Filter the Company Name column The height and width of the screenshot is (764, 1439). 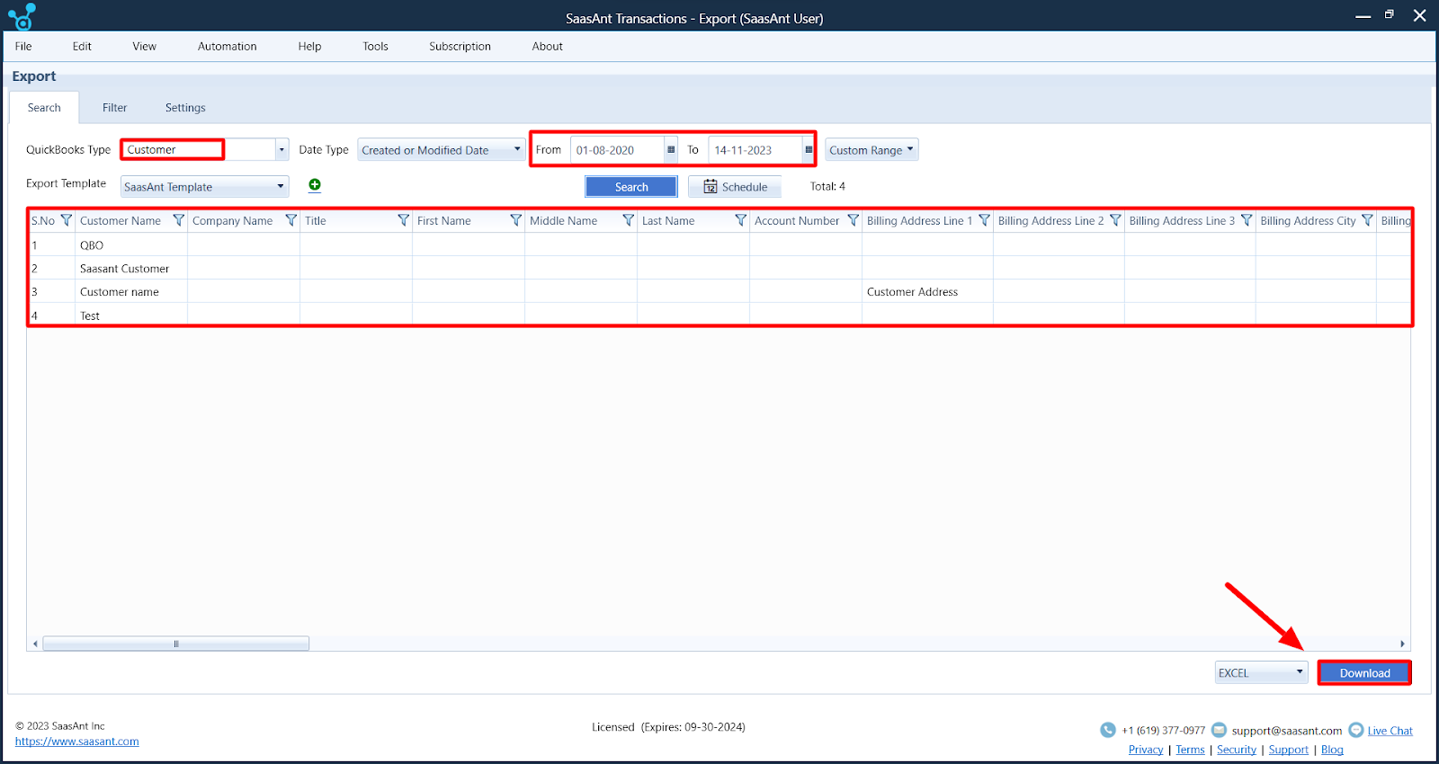(290, 220)
